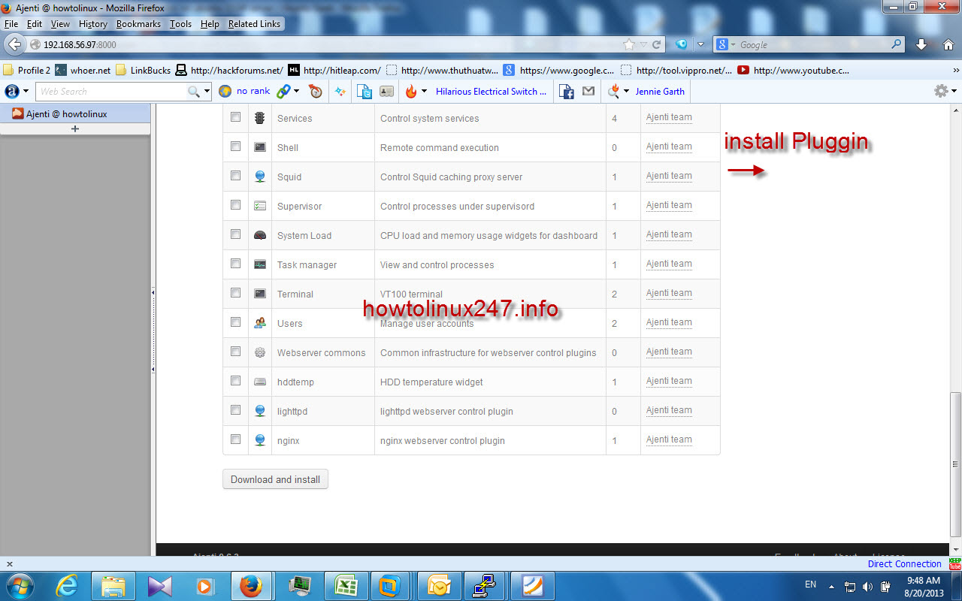
Task: Click the hddtemp drive icon
Action: point(260,382)
